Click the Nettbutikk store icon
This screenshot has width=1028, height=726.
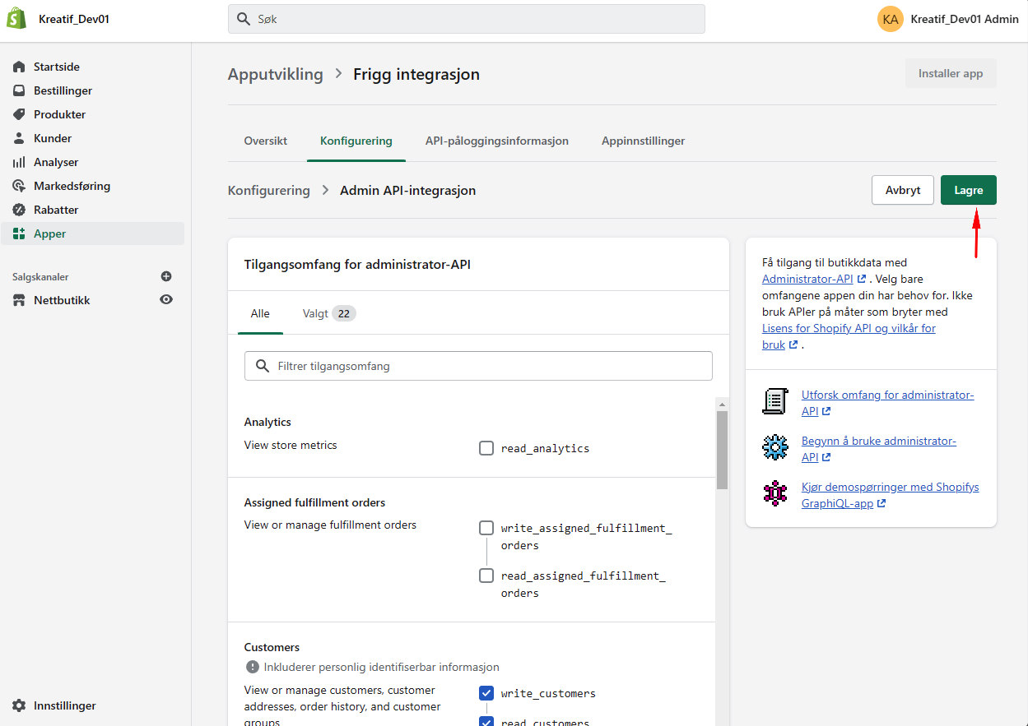pyautogui.click(x=19, y=300)
